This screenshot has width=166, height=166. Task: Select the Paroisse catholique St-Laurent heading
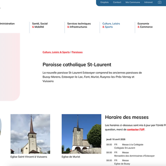(77, 65)
